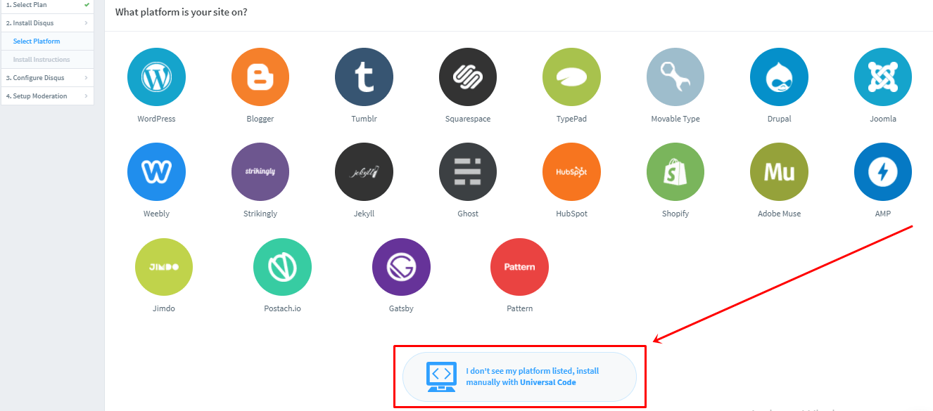Select the Shopify platform icon
Viewport: 933px width, 411px height.
(x=675, y=172)
